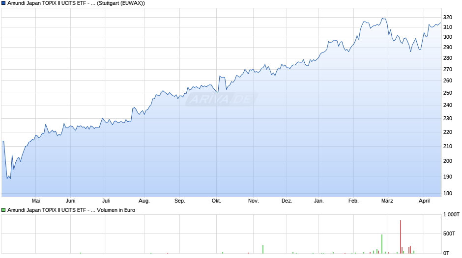
Task: Click the 1.000T volume axis label
Action: (451, 215)
